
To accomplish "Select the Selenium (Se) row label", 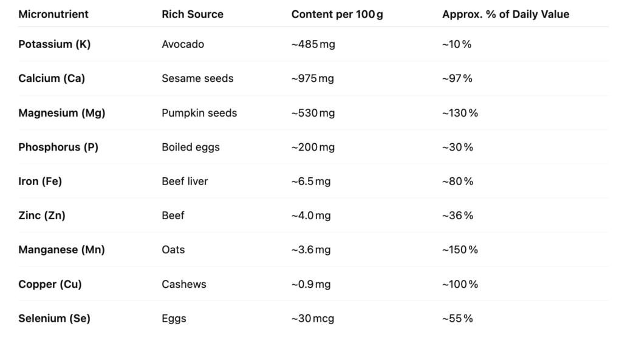I will [x=54, y=318].
